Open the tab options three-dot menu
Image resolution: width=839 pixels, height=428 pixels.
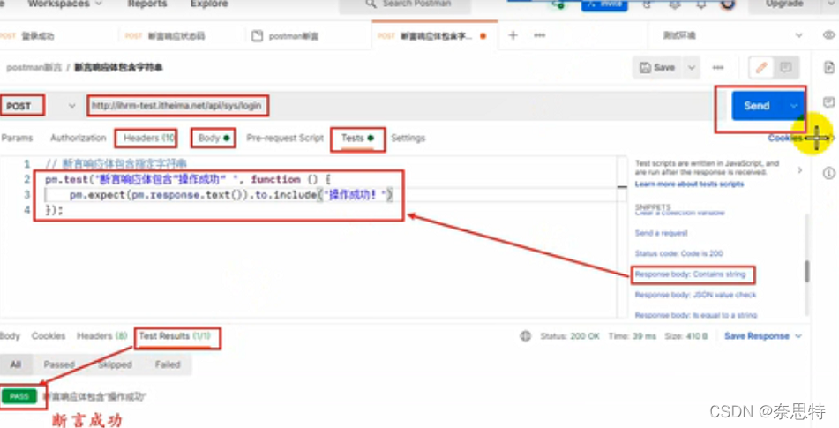[539, 35]
